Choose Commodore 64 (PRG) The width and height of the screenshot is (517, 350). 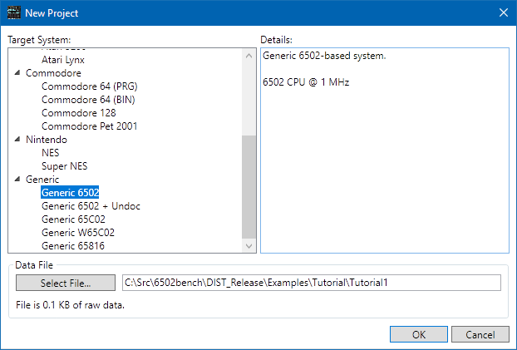tap(90, 86)
